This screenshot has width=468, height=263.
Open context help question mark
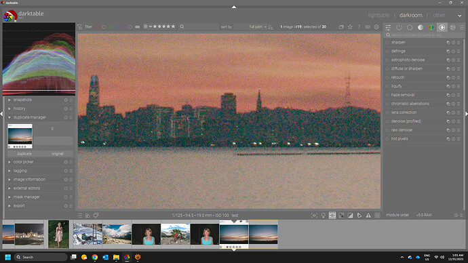(359, 27)
